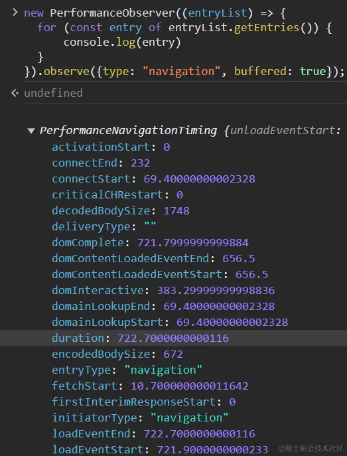This screenshot has height=456, width=347.
Task: Click the domComplete property row
Action: (x=150, y=242)
